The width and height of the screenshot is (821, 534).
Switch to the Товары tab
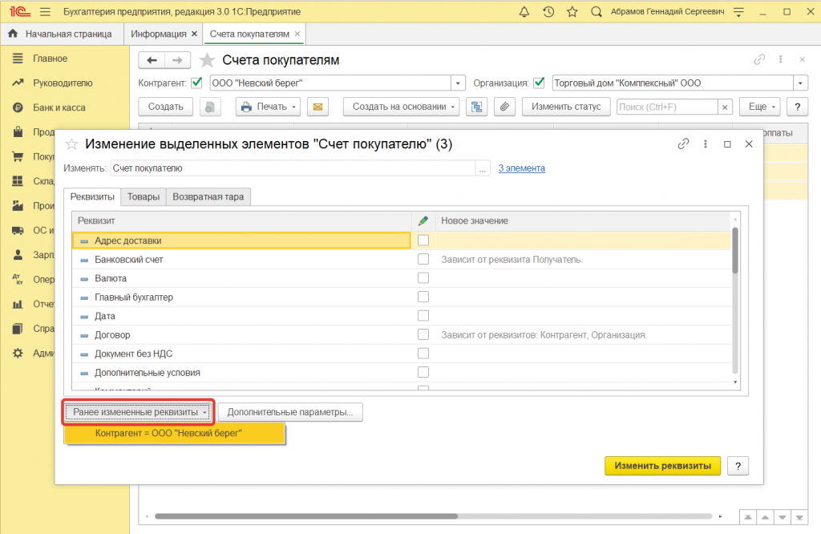pyautogui.click(x=143, y=196)
